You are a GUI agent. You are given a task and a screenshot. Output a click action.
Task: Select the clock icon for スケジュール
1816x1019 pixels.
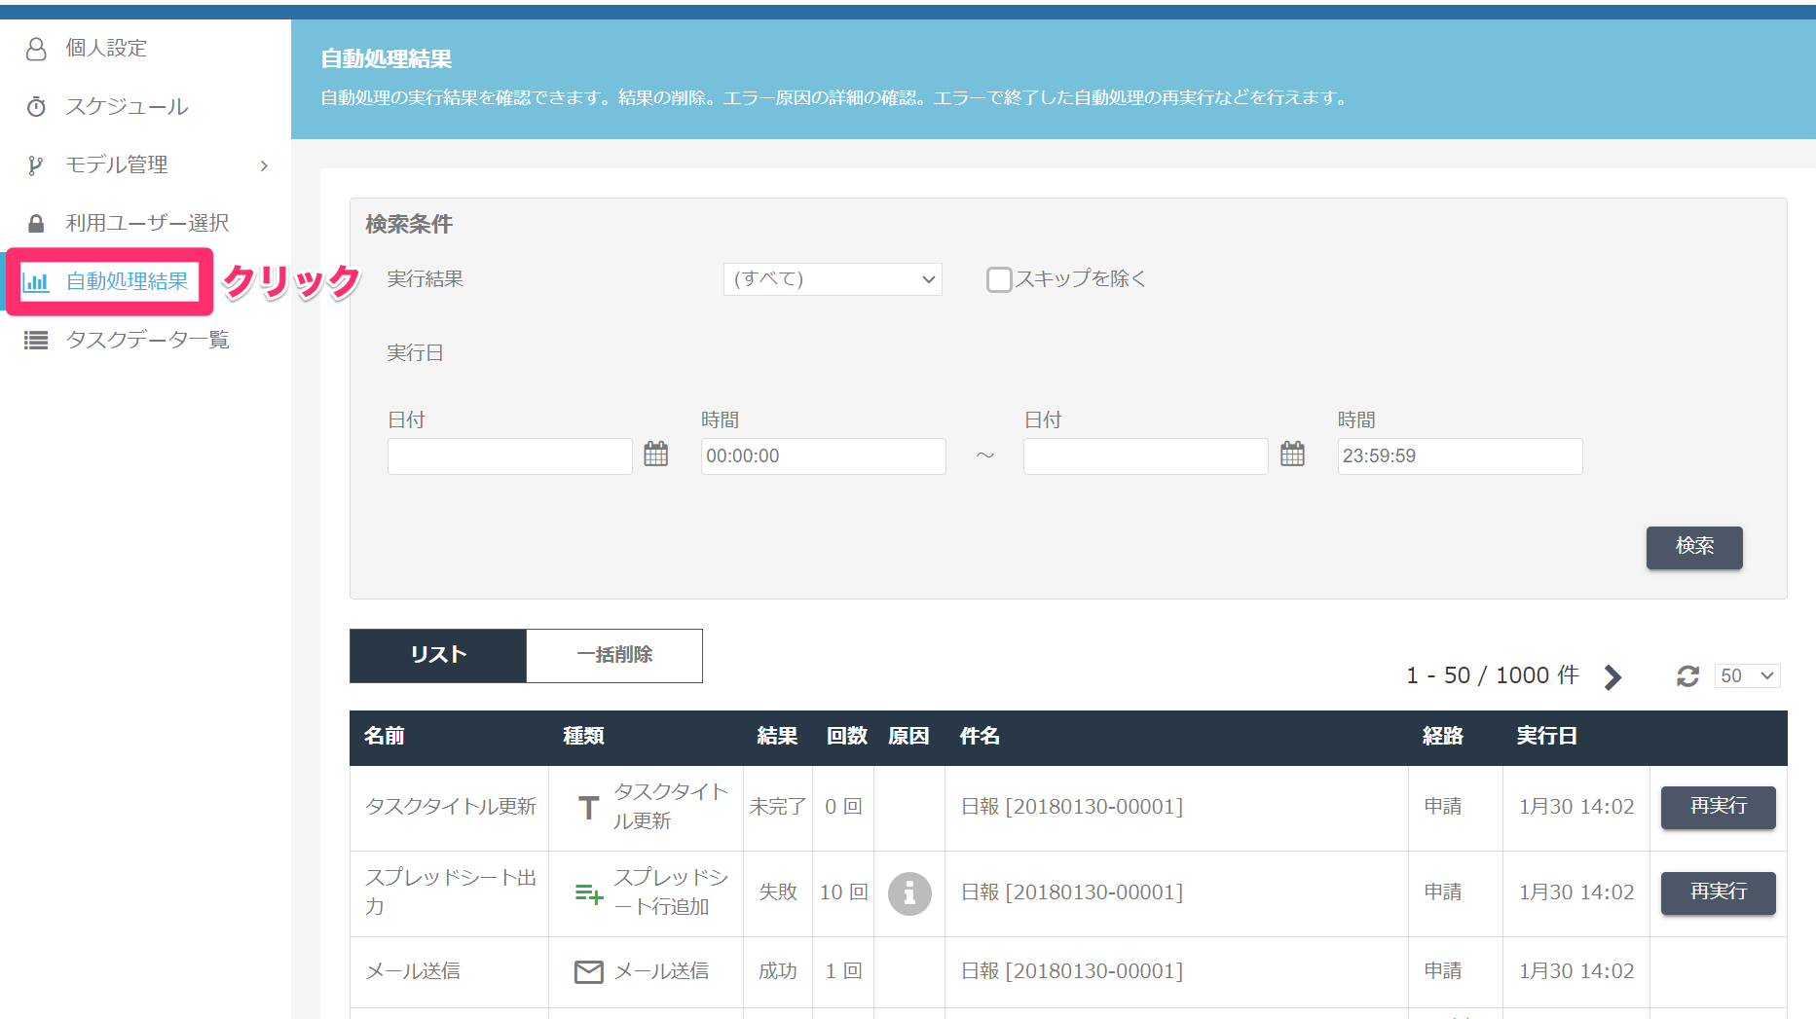pyautogui.click(x=36, y=106)
